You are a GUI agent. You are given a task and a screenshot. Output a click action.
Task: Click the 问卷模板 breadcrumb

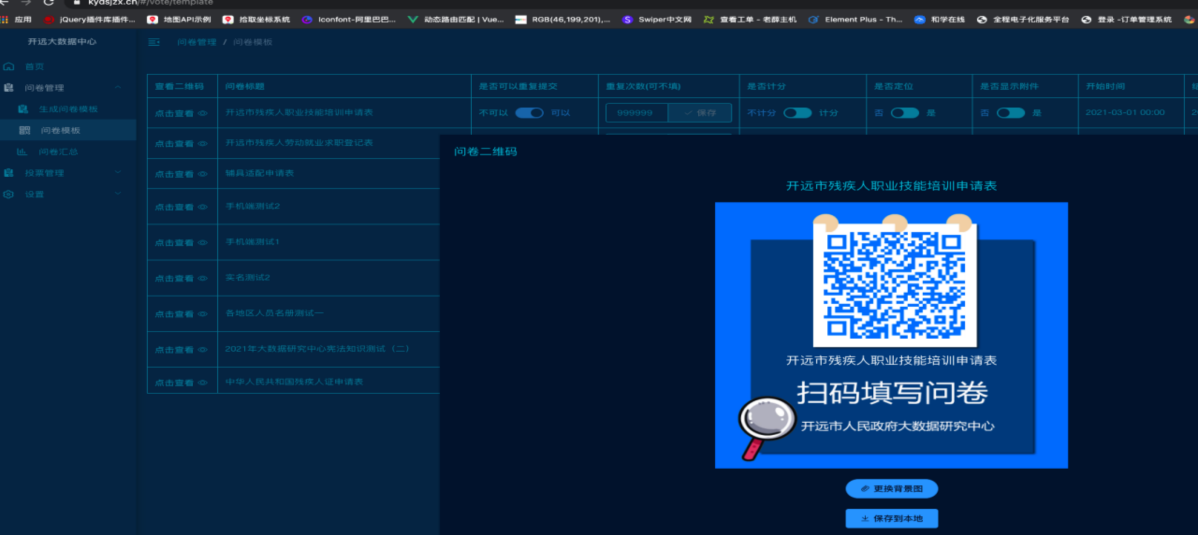coord(253,42)
